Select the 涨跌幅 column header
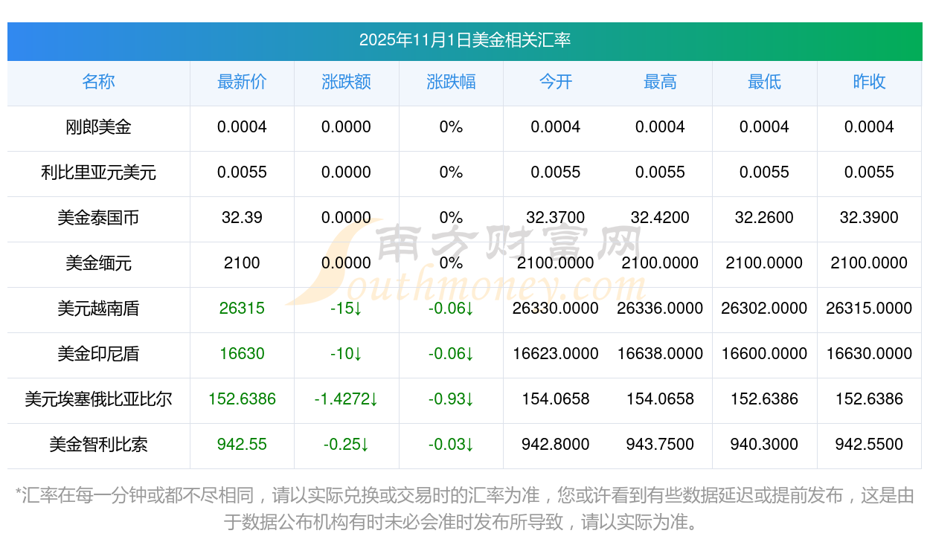930x545 pixels. click(451, 82)
